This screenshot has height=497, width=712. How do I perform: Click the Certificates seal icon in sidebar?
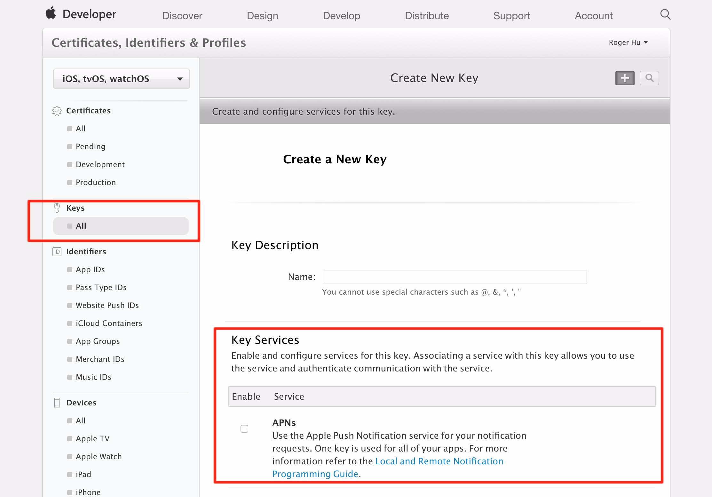pos(57,111)
